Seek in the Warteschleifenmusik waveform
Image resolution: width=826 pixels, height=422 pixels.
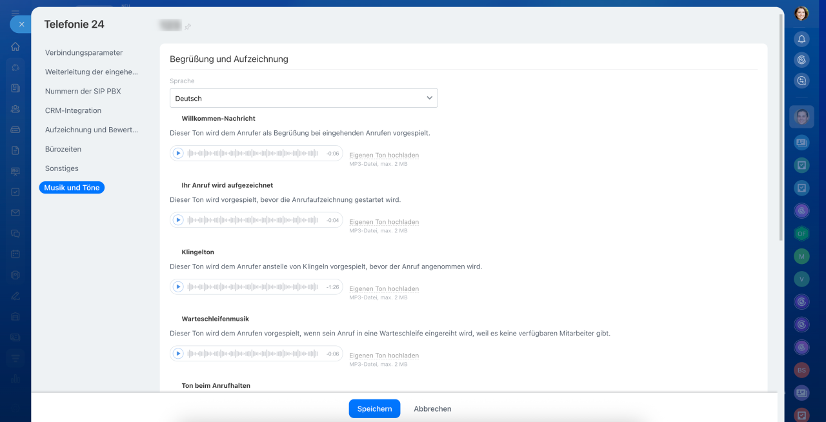click(x=253, y=354)
